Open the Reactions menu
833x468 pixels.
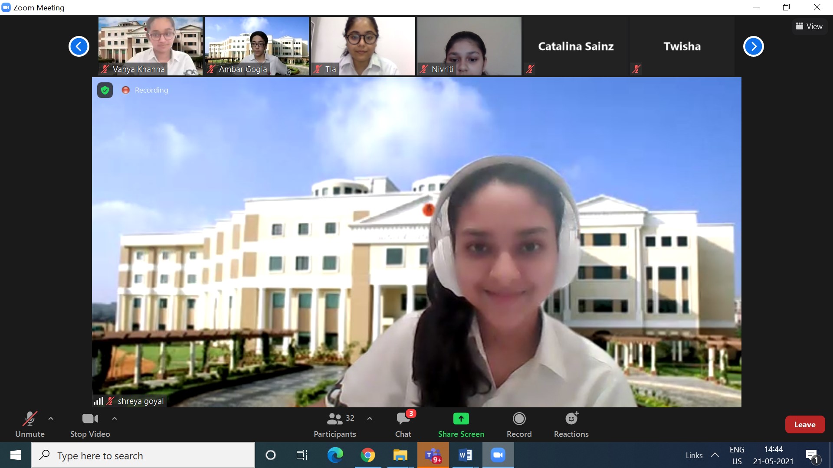click(x=571, y=424)
